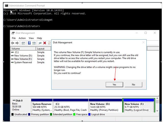Image resolution: width=165 pixels, height=123 pixels.
Task: Click the Layout cell Simple in the (C:) row
Action: click(41, 52)
